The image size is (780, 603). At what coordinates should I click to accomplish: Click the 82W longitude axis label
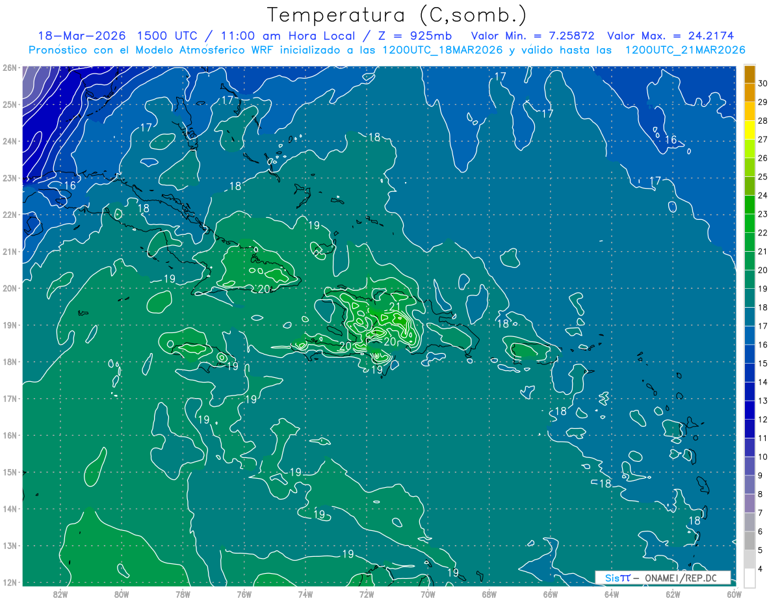60,594
